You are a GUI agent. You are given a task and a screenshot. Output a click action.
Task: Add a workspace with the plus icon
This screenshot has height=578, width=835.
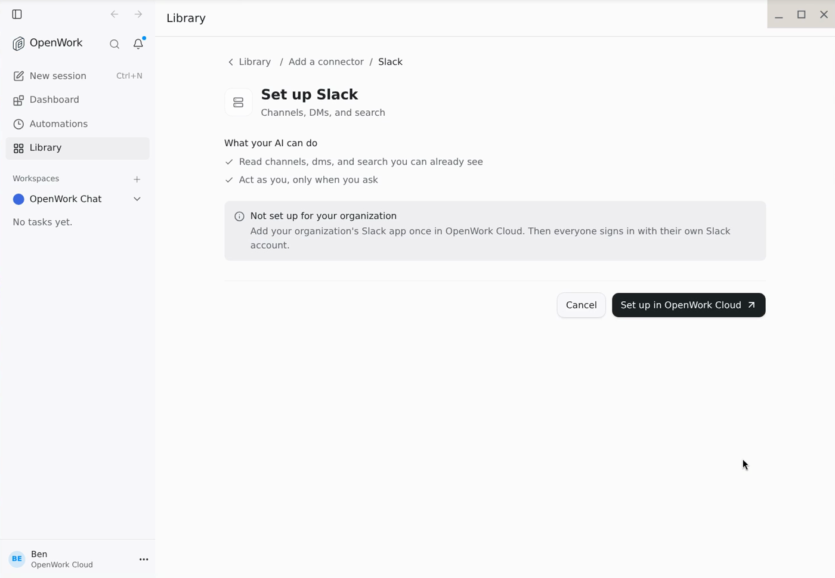tap(137, 179)
